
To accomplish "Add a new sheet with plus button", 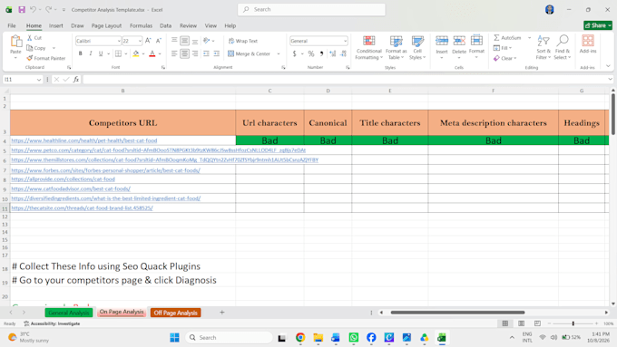I will [x=222, y=313].
